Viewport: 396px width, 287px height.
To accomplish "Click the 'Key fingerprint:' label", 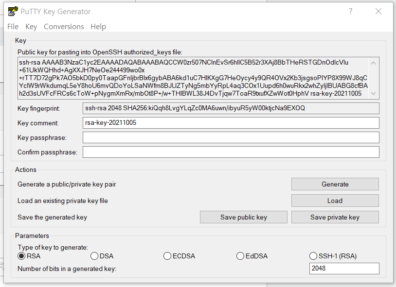I will click(x=38, y=109).
